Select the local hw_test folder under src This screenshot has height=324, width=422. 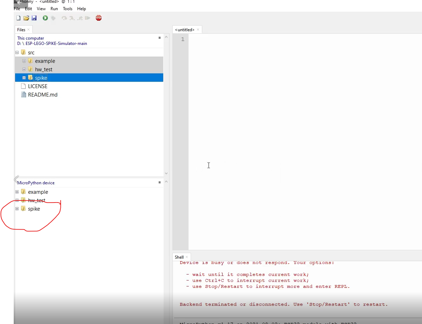click(x=89, y=70)
